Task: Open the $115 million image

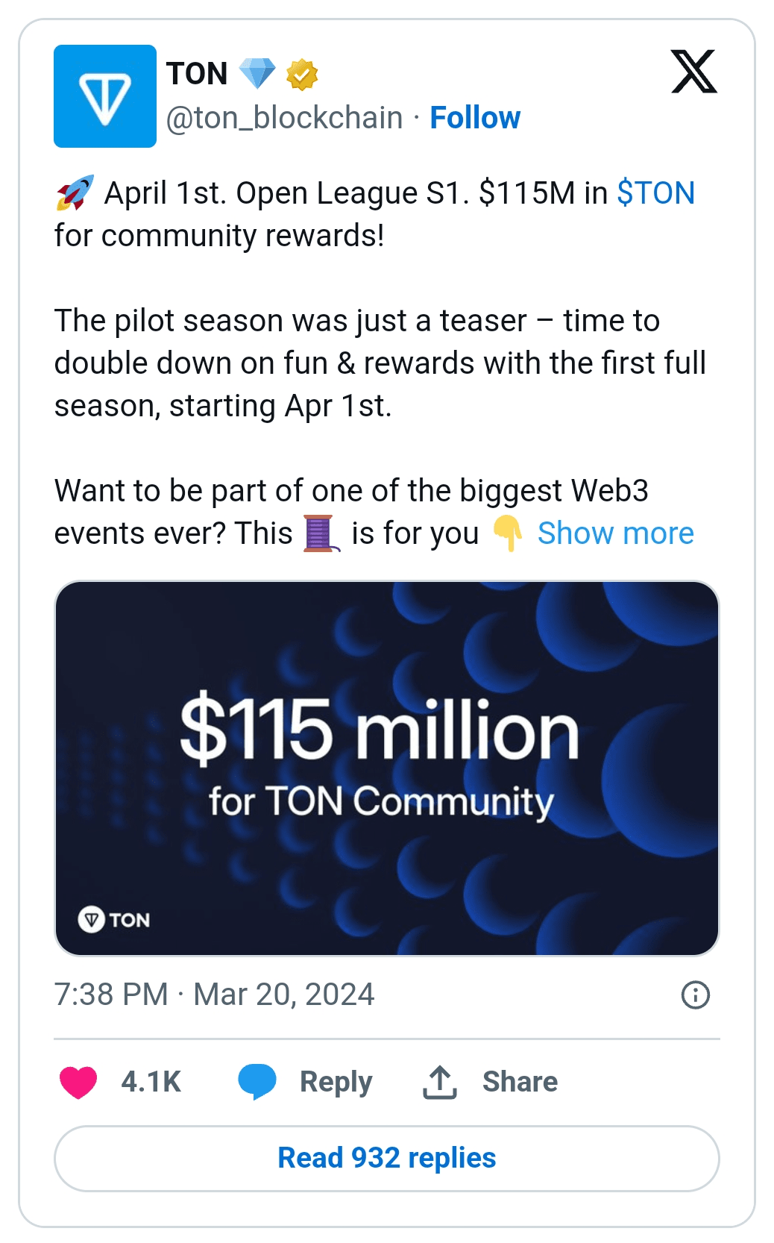Action: point(386,768)
